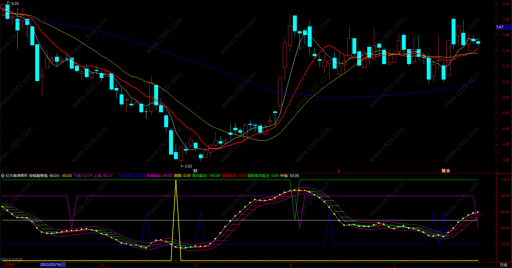The height and width of the screenshot is (268, 512).
Task: Click the 宏铭趋势线: 60.03 value
Action: tap(44, 176)
